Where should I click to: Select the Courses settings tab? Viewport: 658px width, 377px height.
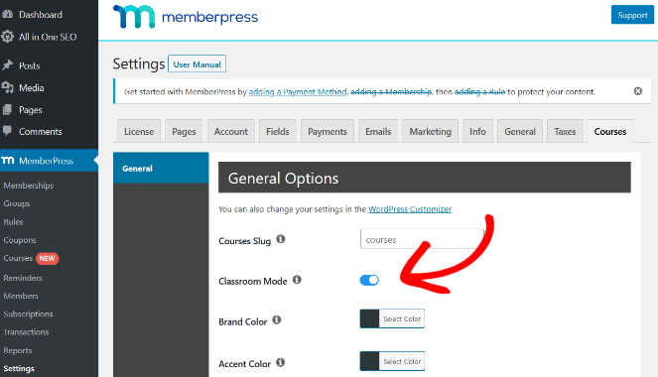(x=610, y=131)
